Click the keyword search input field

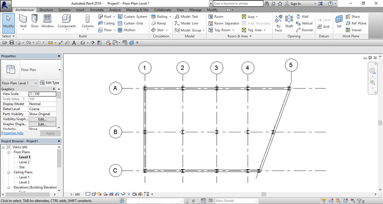coord(238,4)
